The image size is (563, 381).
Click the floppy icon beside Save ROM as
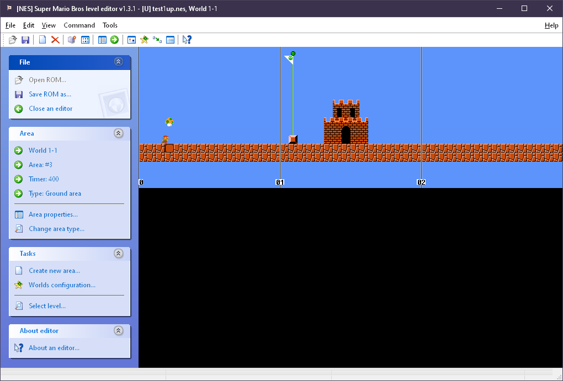pyautogui.click(x=19, y=94)
